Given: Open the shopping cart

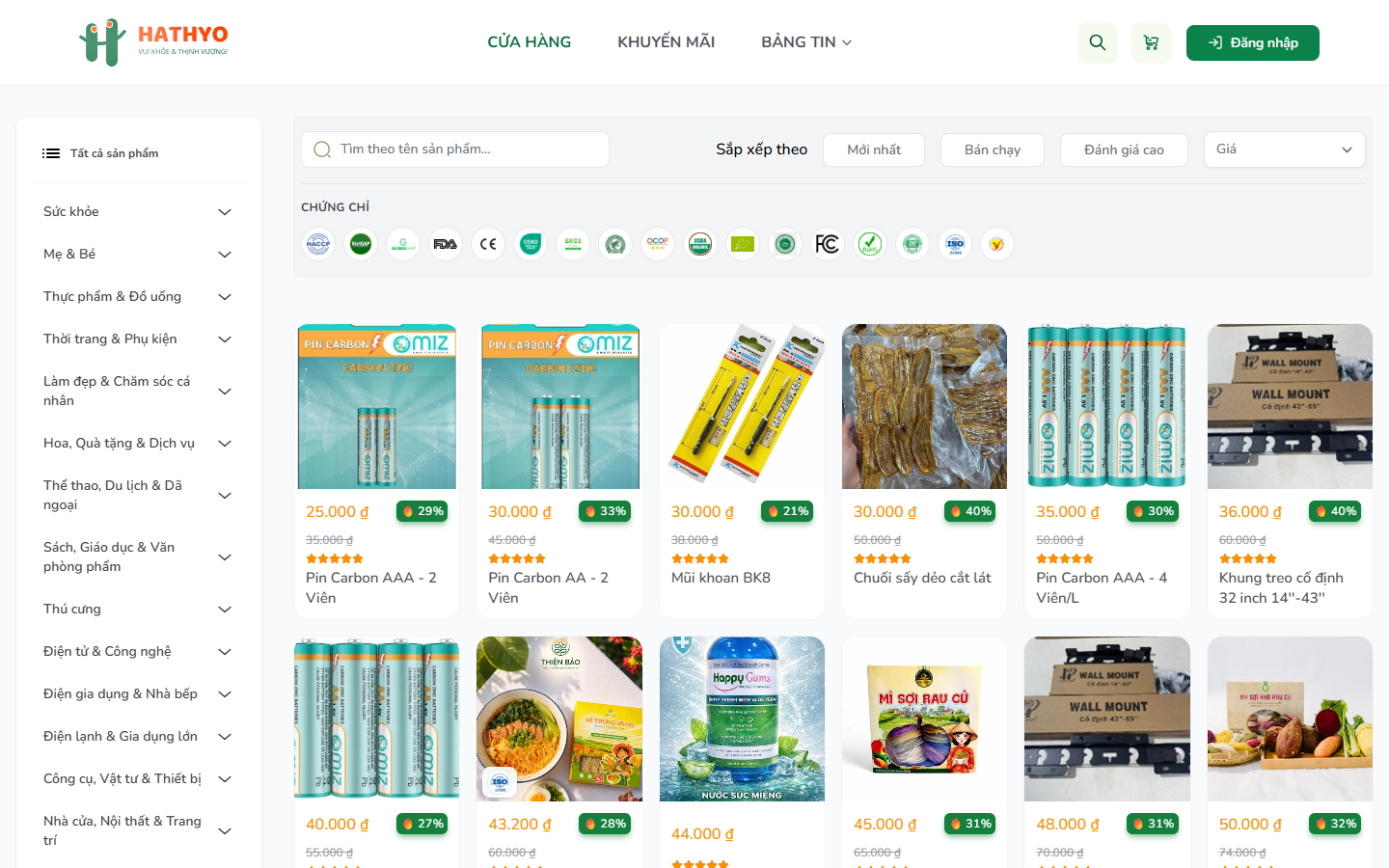Looking at the screenshot, I should point(1151,42).
